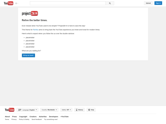
Task: Click the project 2k14 logo
Action: [30, 13]
